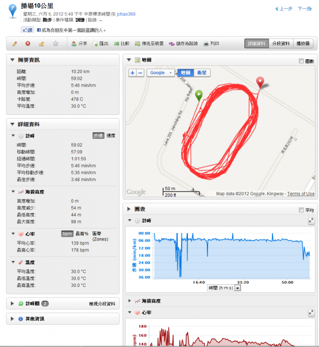Expand the 其他資訊 other info panel
This screenshot has height=347, width=319.
coord(12,319)
